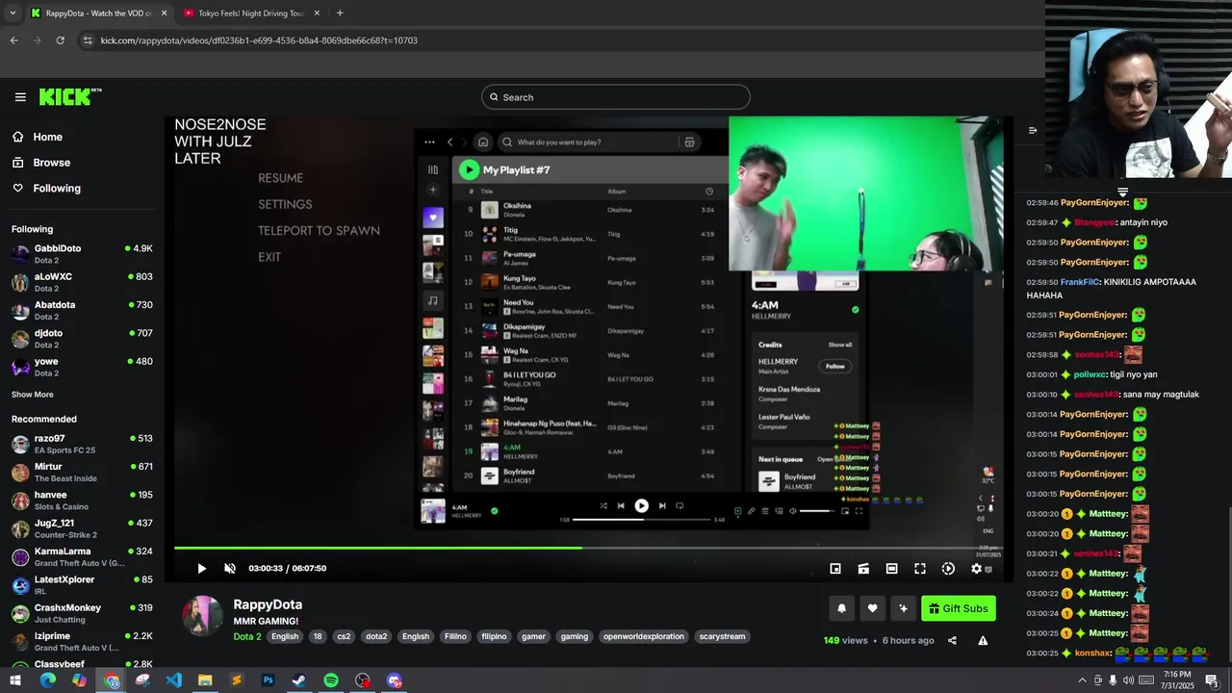
Task: Select the gamer tag
Action: point(533,636)
